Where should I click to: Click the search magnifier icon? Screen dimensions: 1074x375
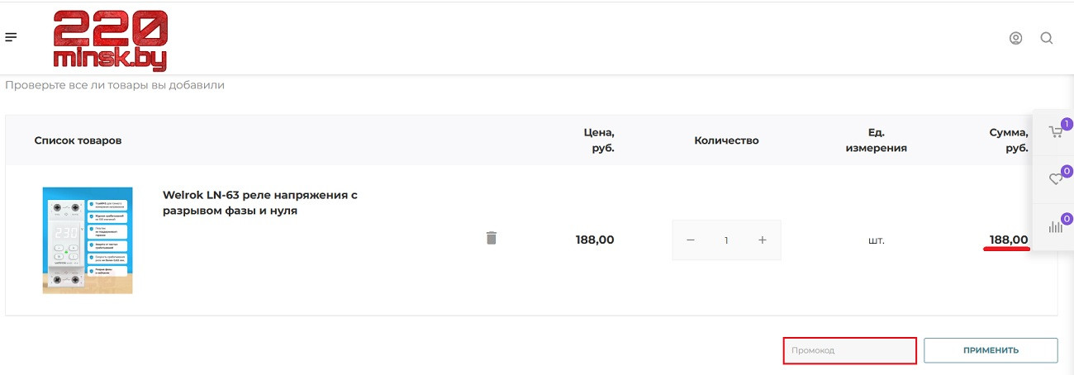(x=1047, y=38)
